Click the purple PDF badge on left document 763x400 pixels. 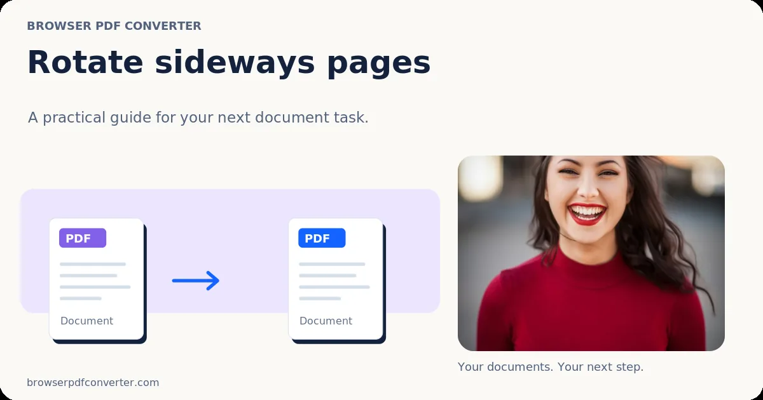[x=83, y=238]
